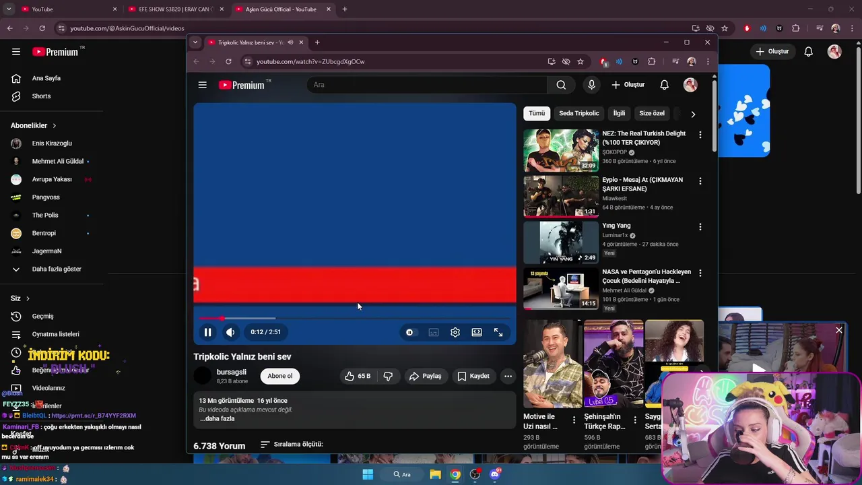Click the search field labeled Ara

pyautogui.click(x=428, y=85)
